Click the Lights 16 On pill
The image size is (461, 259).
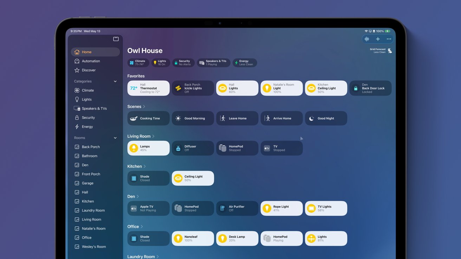161,63
